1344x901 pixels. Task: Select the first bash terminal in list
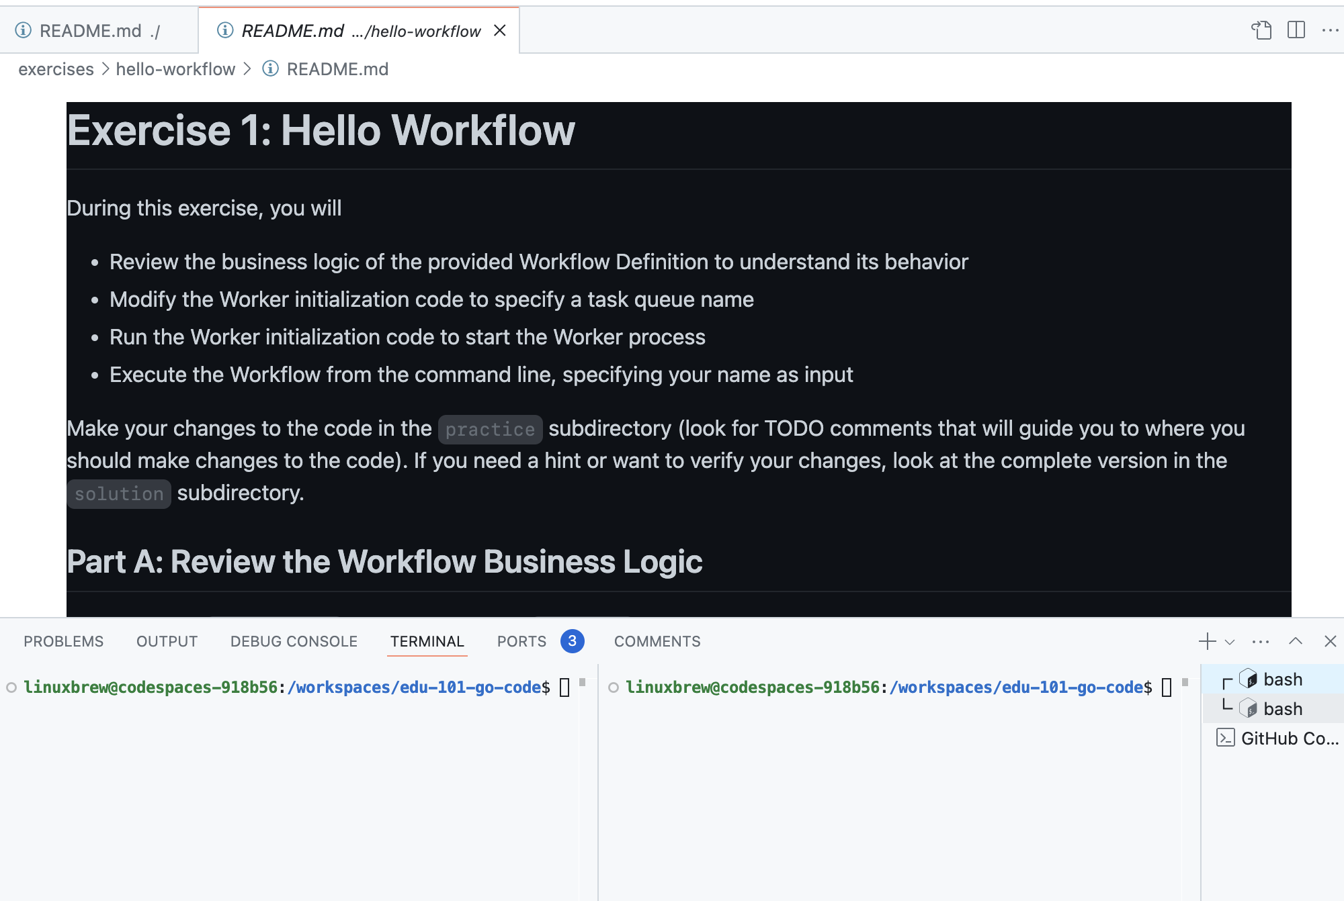coord(1282,679)
